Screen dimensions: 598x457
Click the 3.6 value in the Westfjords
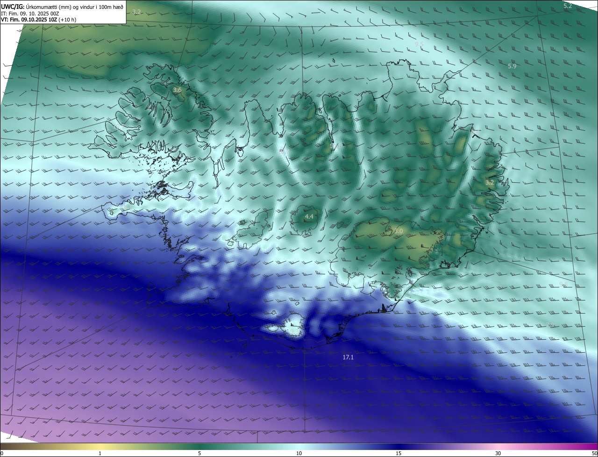177,90
